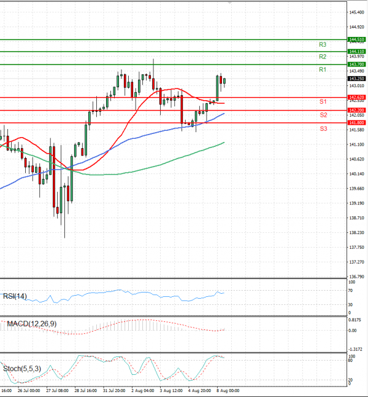Image resolution: width=368 pixels, height=397 pixels.
Task: Click the 26 Jul 00:00 time label
Action: pyautogui.click(x=29, y=391)
